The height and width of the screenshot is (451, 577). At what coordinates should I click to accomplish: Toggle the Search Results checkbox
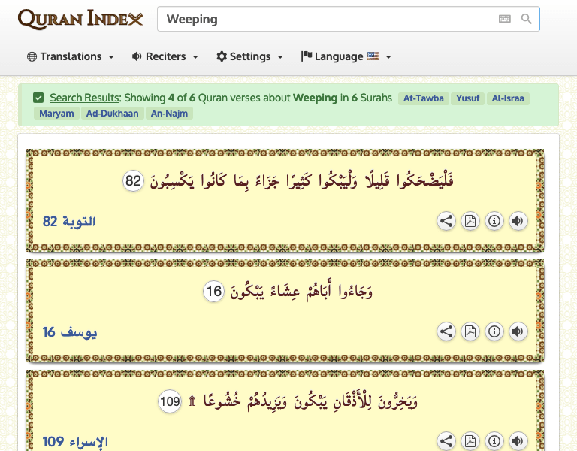(x=38, y=98)
